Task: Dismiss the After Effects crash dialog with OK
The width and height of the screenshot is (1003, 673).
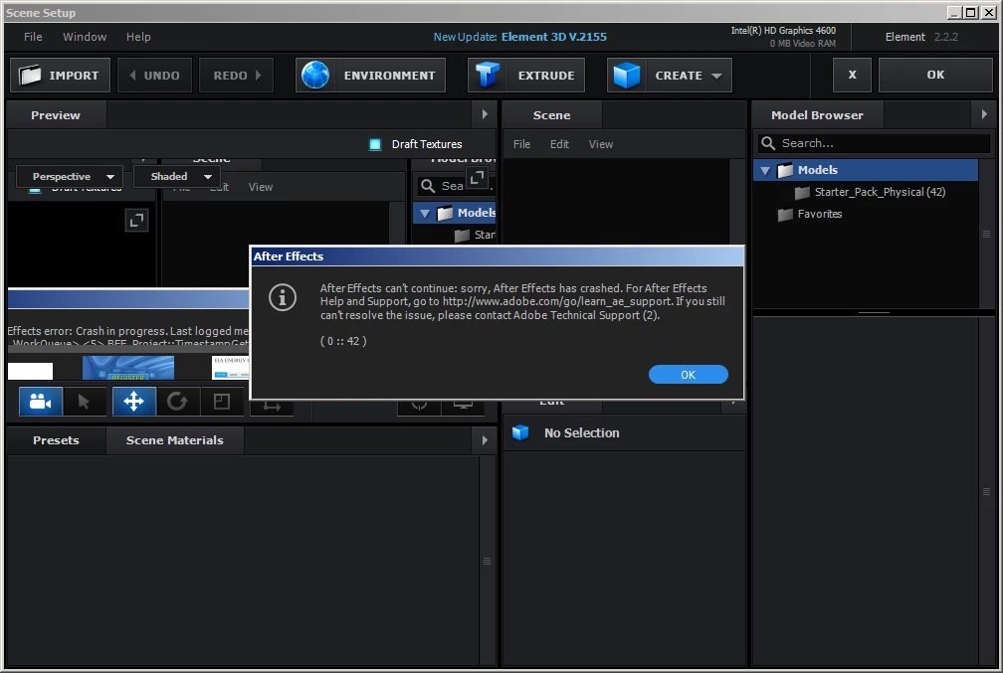Action: (x=688, y=375)
